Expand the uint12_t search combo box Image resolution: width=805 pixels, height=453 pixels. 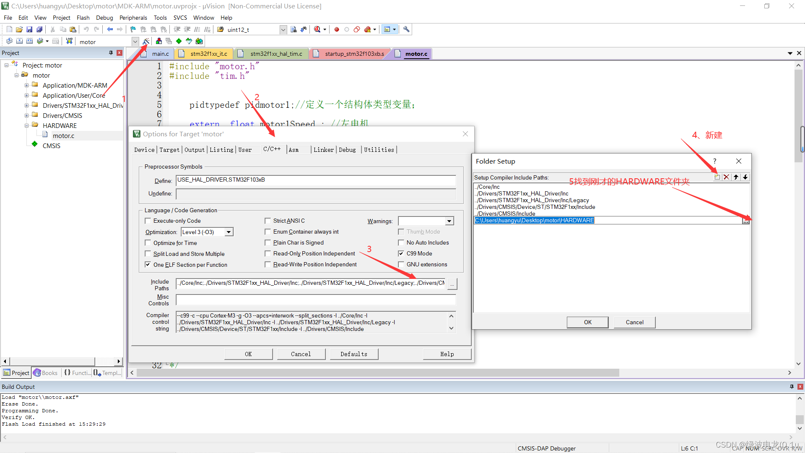283,29
